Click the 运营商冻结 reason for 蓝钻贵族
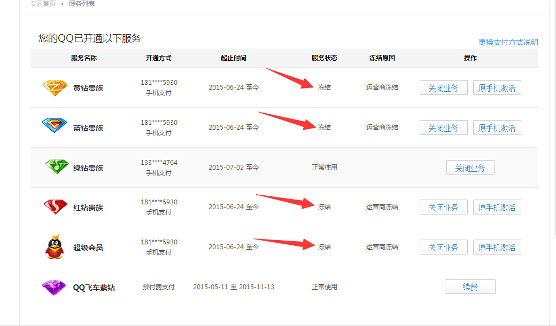The image size is (556, 326). [x=383, y=128]
